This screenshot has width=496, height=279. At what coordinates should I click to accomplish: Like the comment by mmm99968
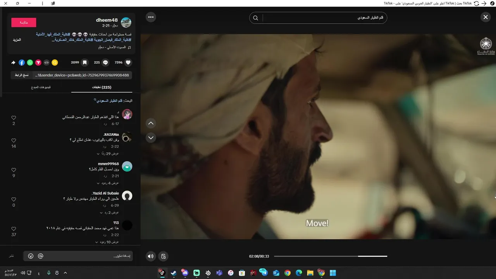14,170
